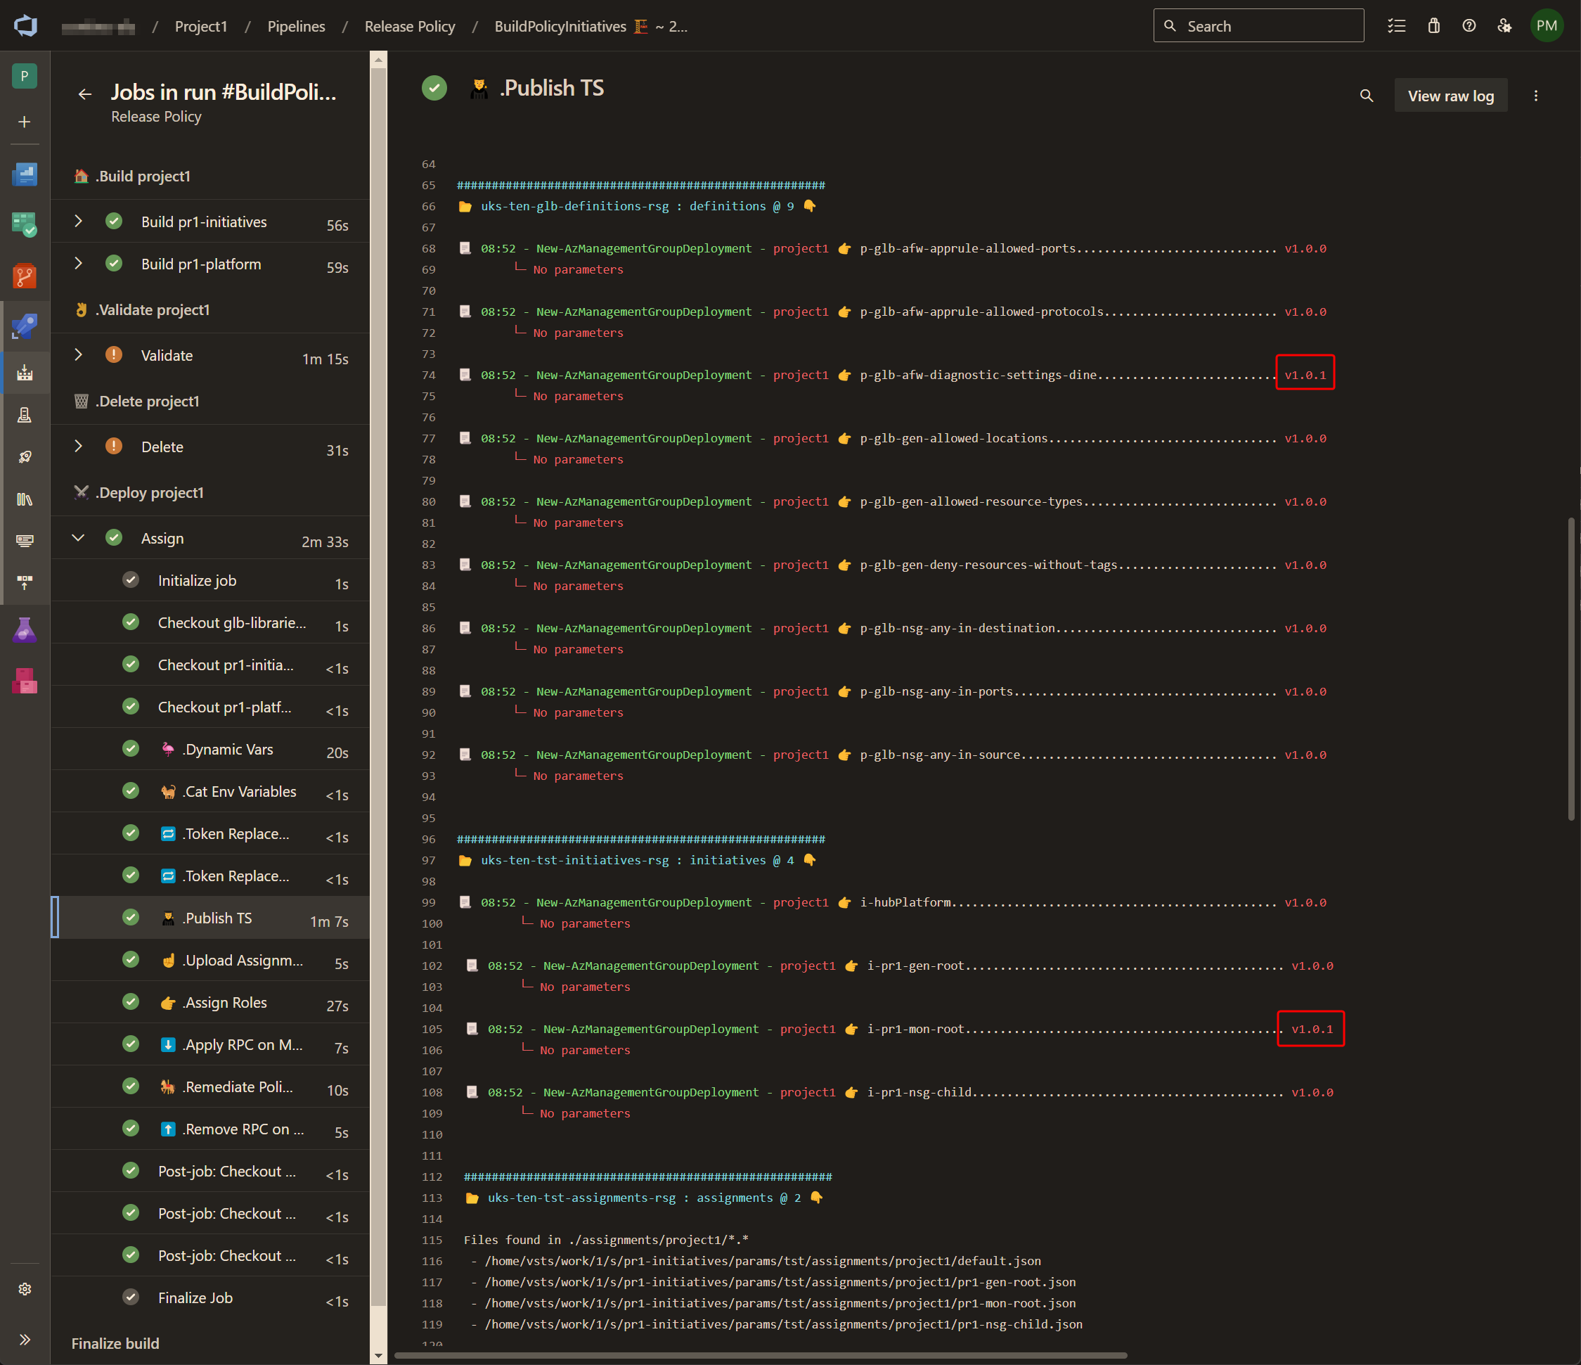Select .Remediate Poli... step

coord(211,1087)
